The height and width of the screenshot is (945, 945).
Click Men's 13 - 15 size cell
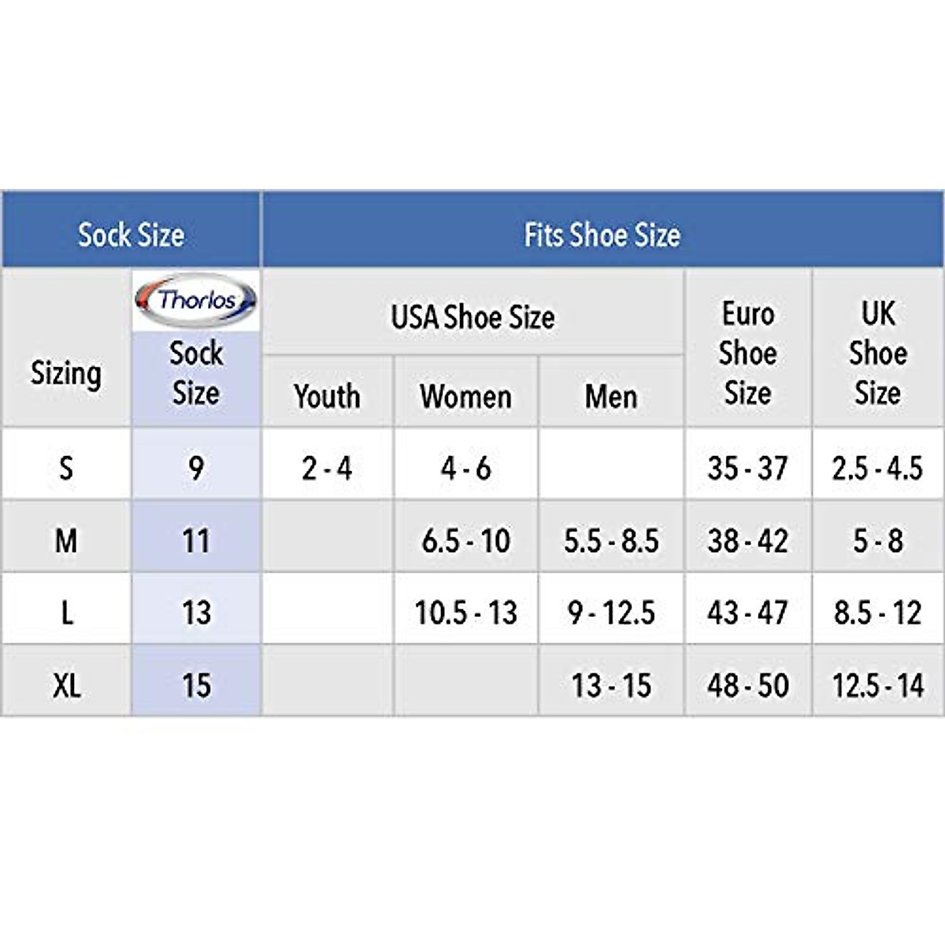click(611, 685)
